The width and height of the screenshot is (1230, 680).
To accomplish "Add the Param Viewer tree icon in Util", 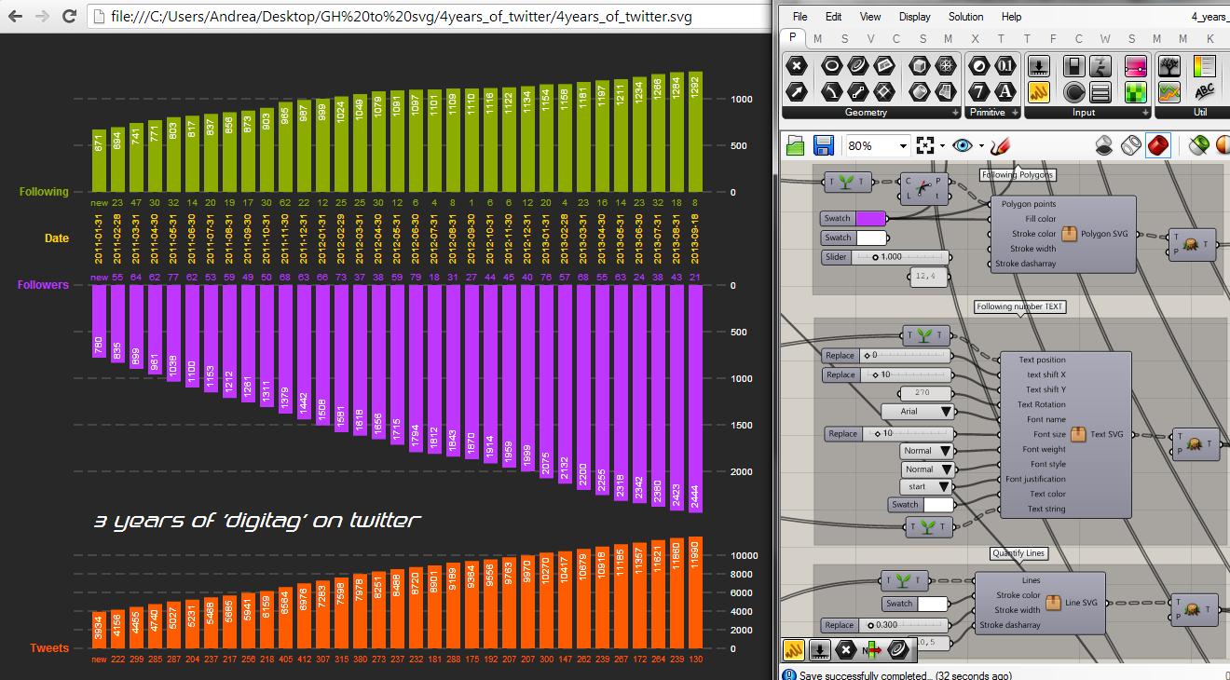I will coord(1169,66).
